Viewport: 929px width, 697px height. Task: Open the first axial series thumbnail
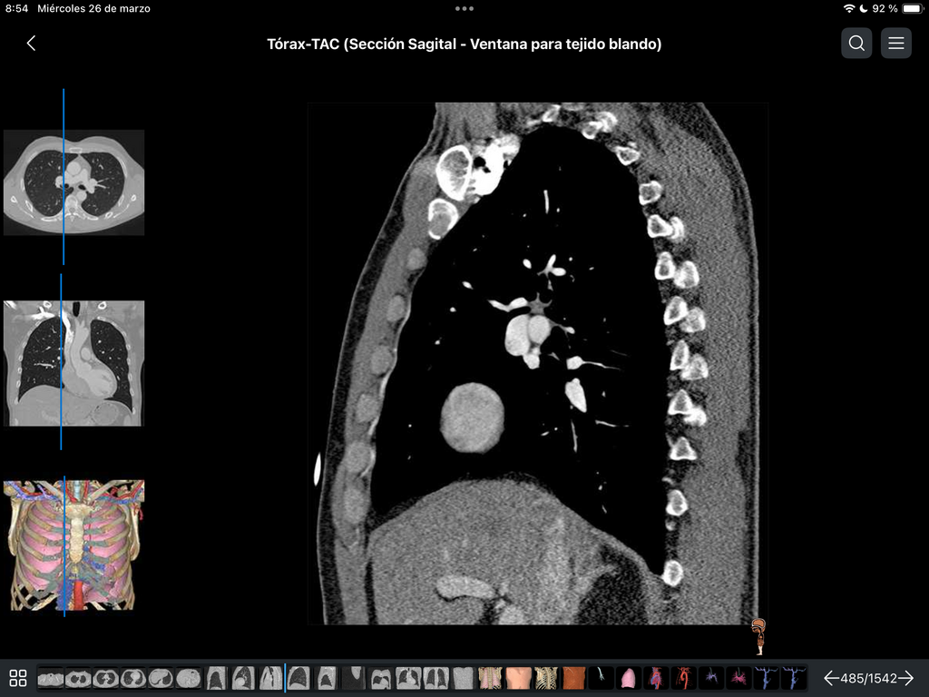[x=51, y=677]
